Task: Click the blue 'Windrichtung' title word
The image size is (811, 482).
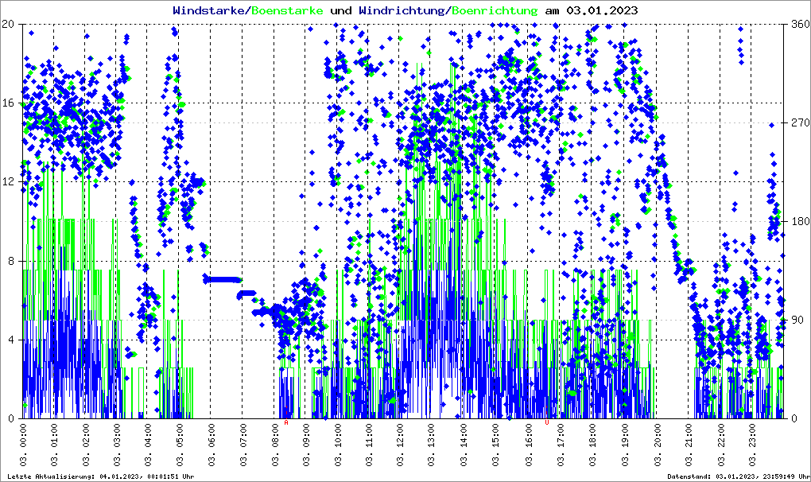Action: coord(402,11)
